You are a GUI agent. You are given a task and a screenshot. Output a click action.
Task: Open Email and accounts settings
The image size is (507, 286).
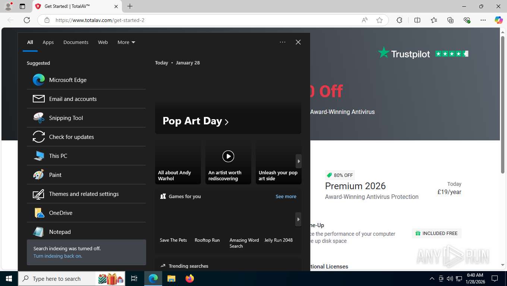[x=86, y=99]
